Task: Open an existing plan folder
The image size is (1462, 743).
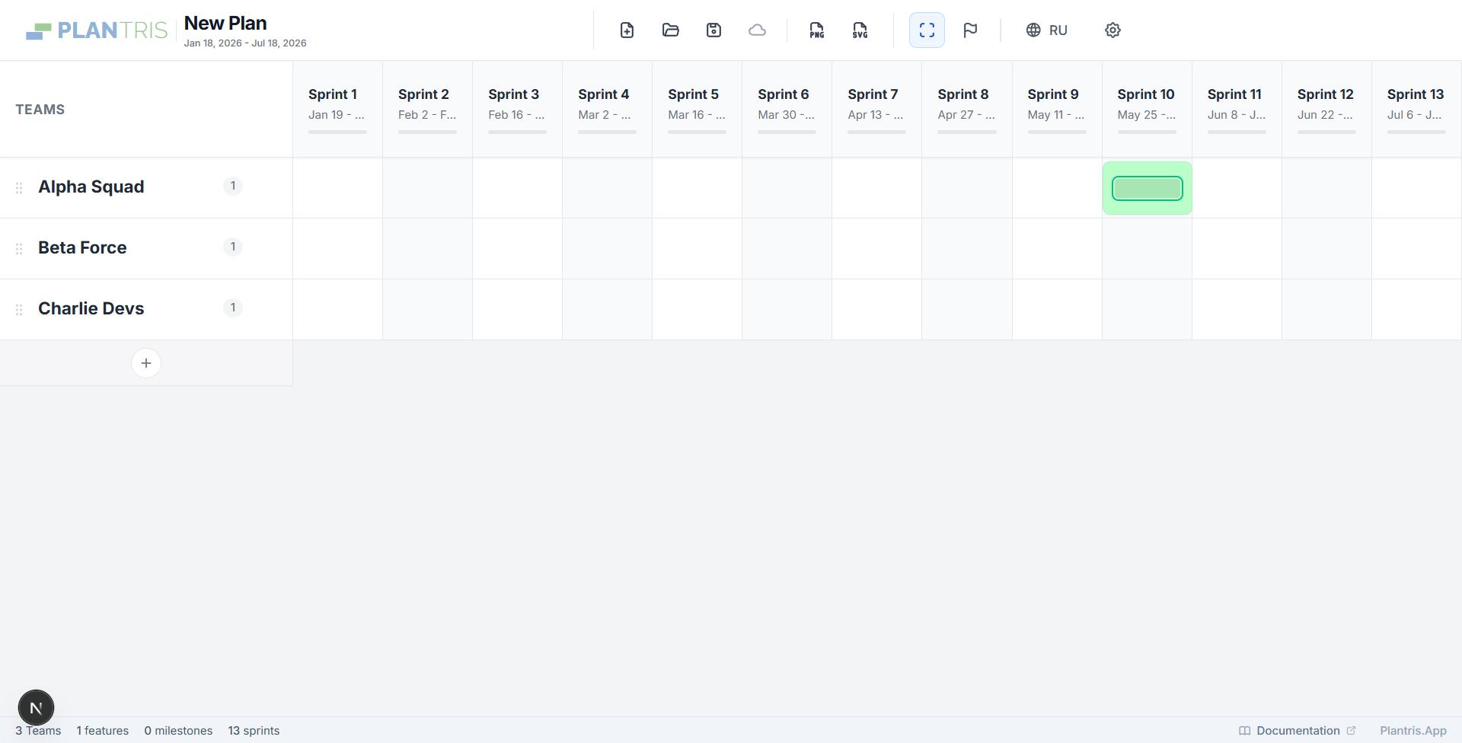Action: pos(670,30)
